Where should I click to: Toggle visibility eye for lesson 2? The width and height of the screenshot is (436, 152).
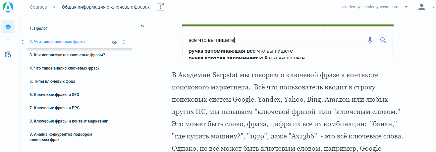coord(114,42)
